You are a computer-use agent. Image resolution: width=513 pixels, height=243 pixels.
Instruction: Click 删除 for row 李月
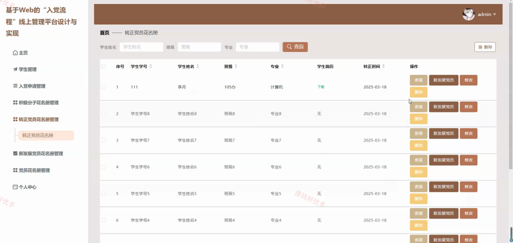pos(418,92)
